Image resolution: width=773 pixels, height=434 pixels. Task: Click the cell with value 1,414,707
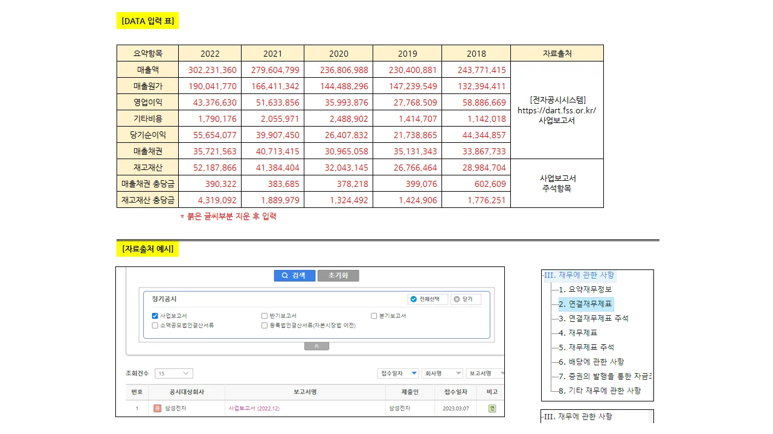[408, 118]
